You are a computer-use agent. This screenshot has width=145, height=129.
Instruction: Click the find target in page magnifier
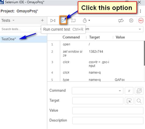(x=139, y=101)
